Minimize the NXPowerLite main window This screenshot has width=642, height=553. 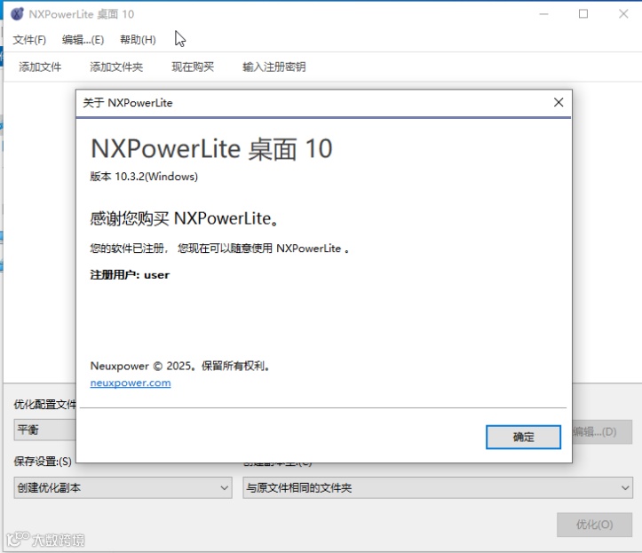click(543, 14)
